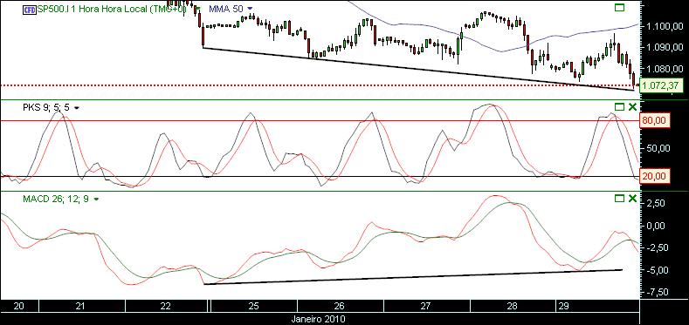Viewport: 689px width, 325px height.
Task: Select the black trendline on MACD panel
Action: pyautogui.click(x=413, y=277)
